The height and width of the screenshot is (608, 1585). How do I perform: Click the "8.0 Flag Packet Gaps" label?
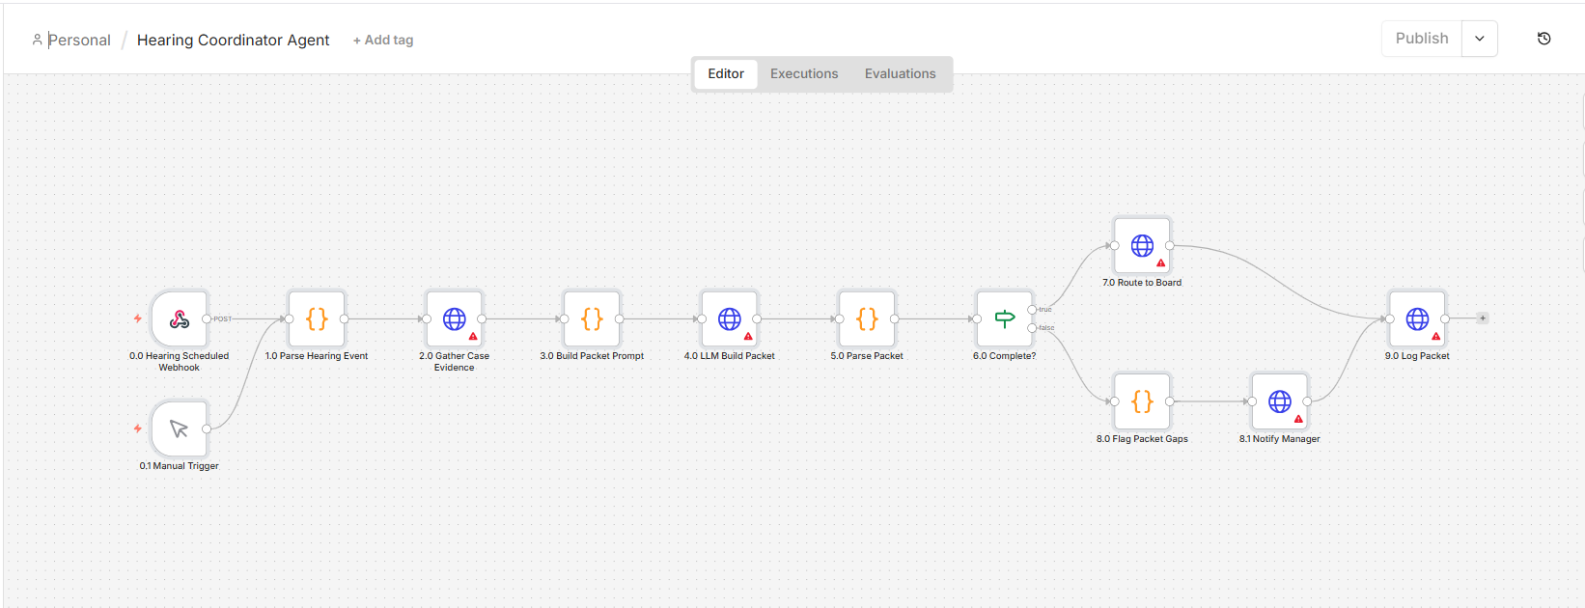1142,439
